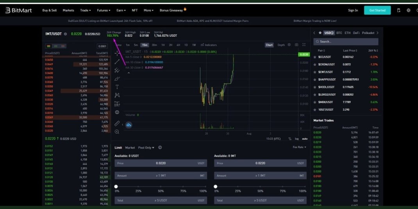Show asks-only order book view
Image resolution: width=418 pixels, height=209 pixels.
pos(63,46)
